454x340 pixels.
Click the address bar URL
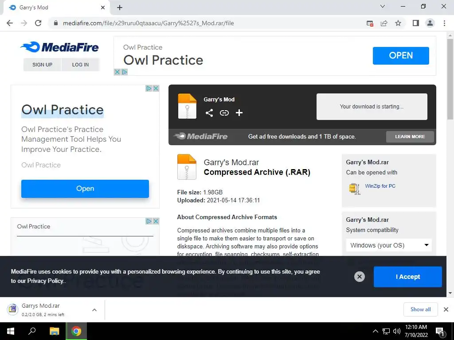(148, 23)
